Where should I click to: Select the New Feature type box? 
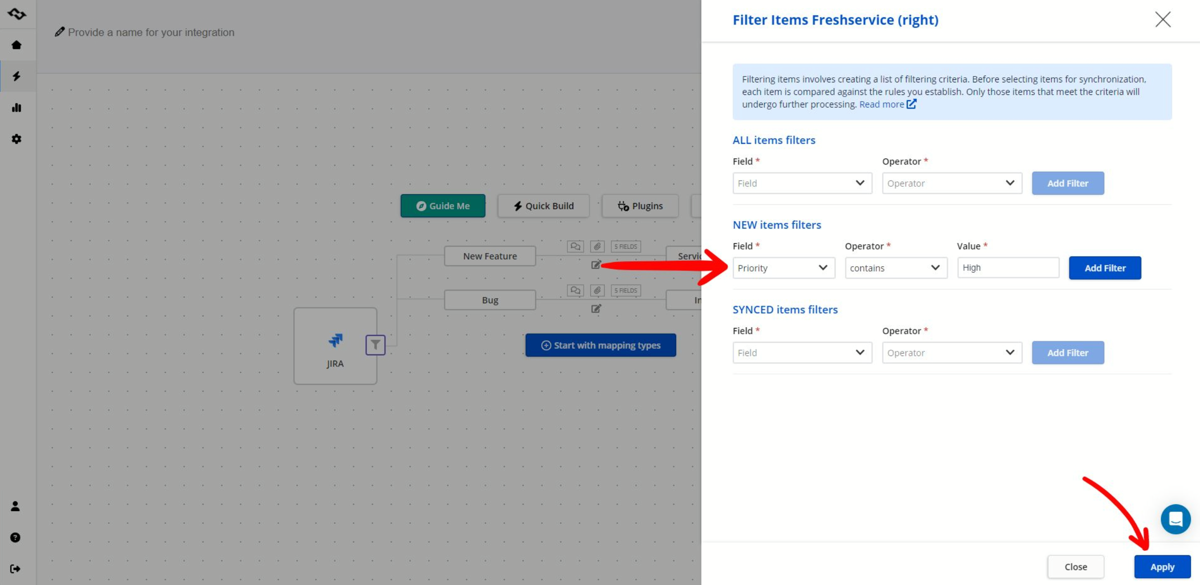click(x=490, y=256)
